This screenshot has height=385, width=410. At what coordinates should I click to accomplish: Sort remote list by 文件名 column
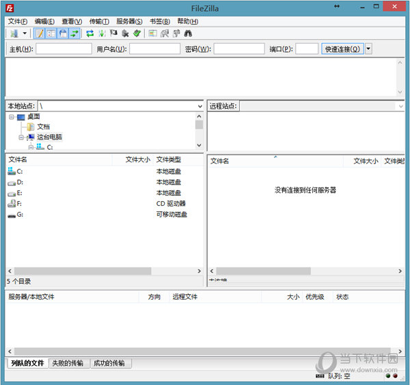[x=276, y=161]
